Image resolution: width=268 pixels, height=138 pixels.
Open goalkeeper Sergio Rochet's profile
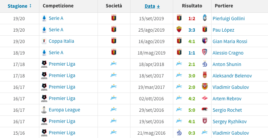coord(227,110)
